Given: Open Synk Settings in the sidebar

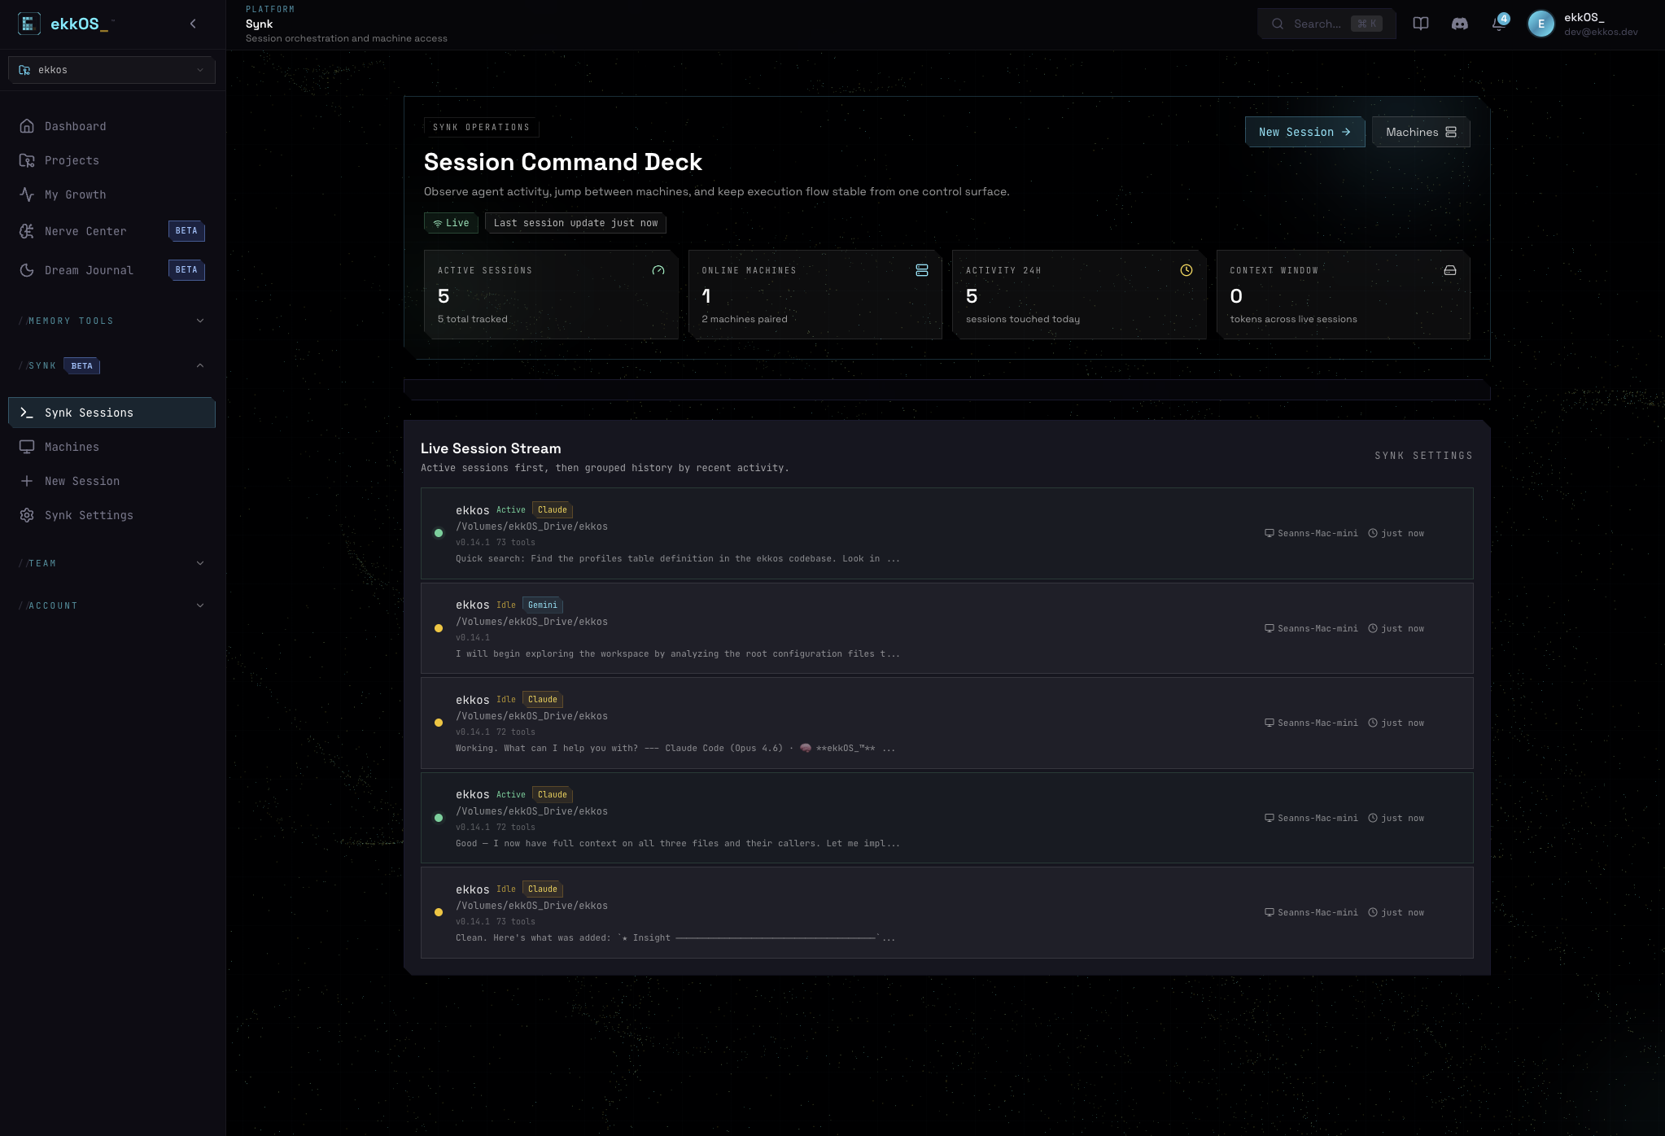Looking at the screenshot, I should tap(89, 515).
